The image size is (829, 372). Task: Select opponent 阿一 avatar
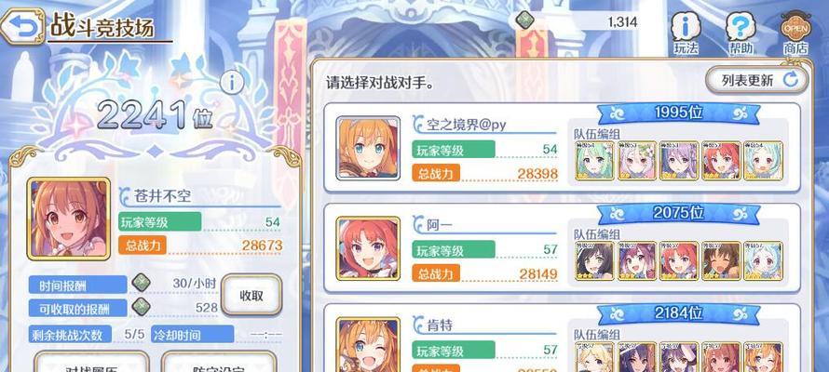(368, 248)
